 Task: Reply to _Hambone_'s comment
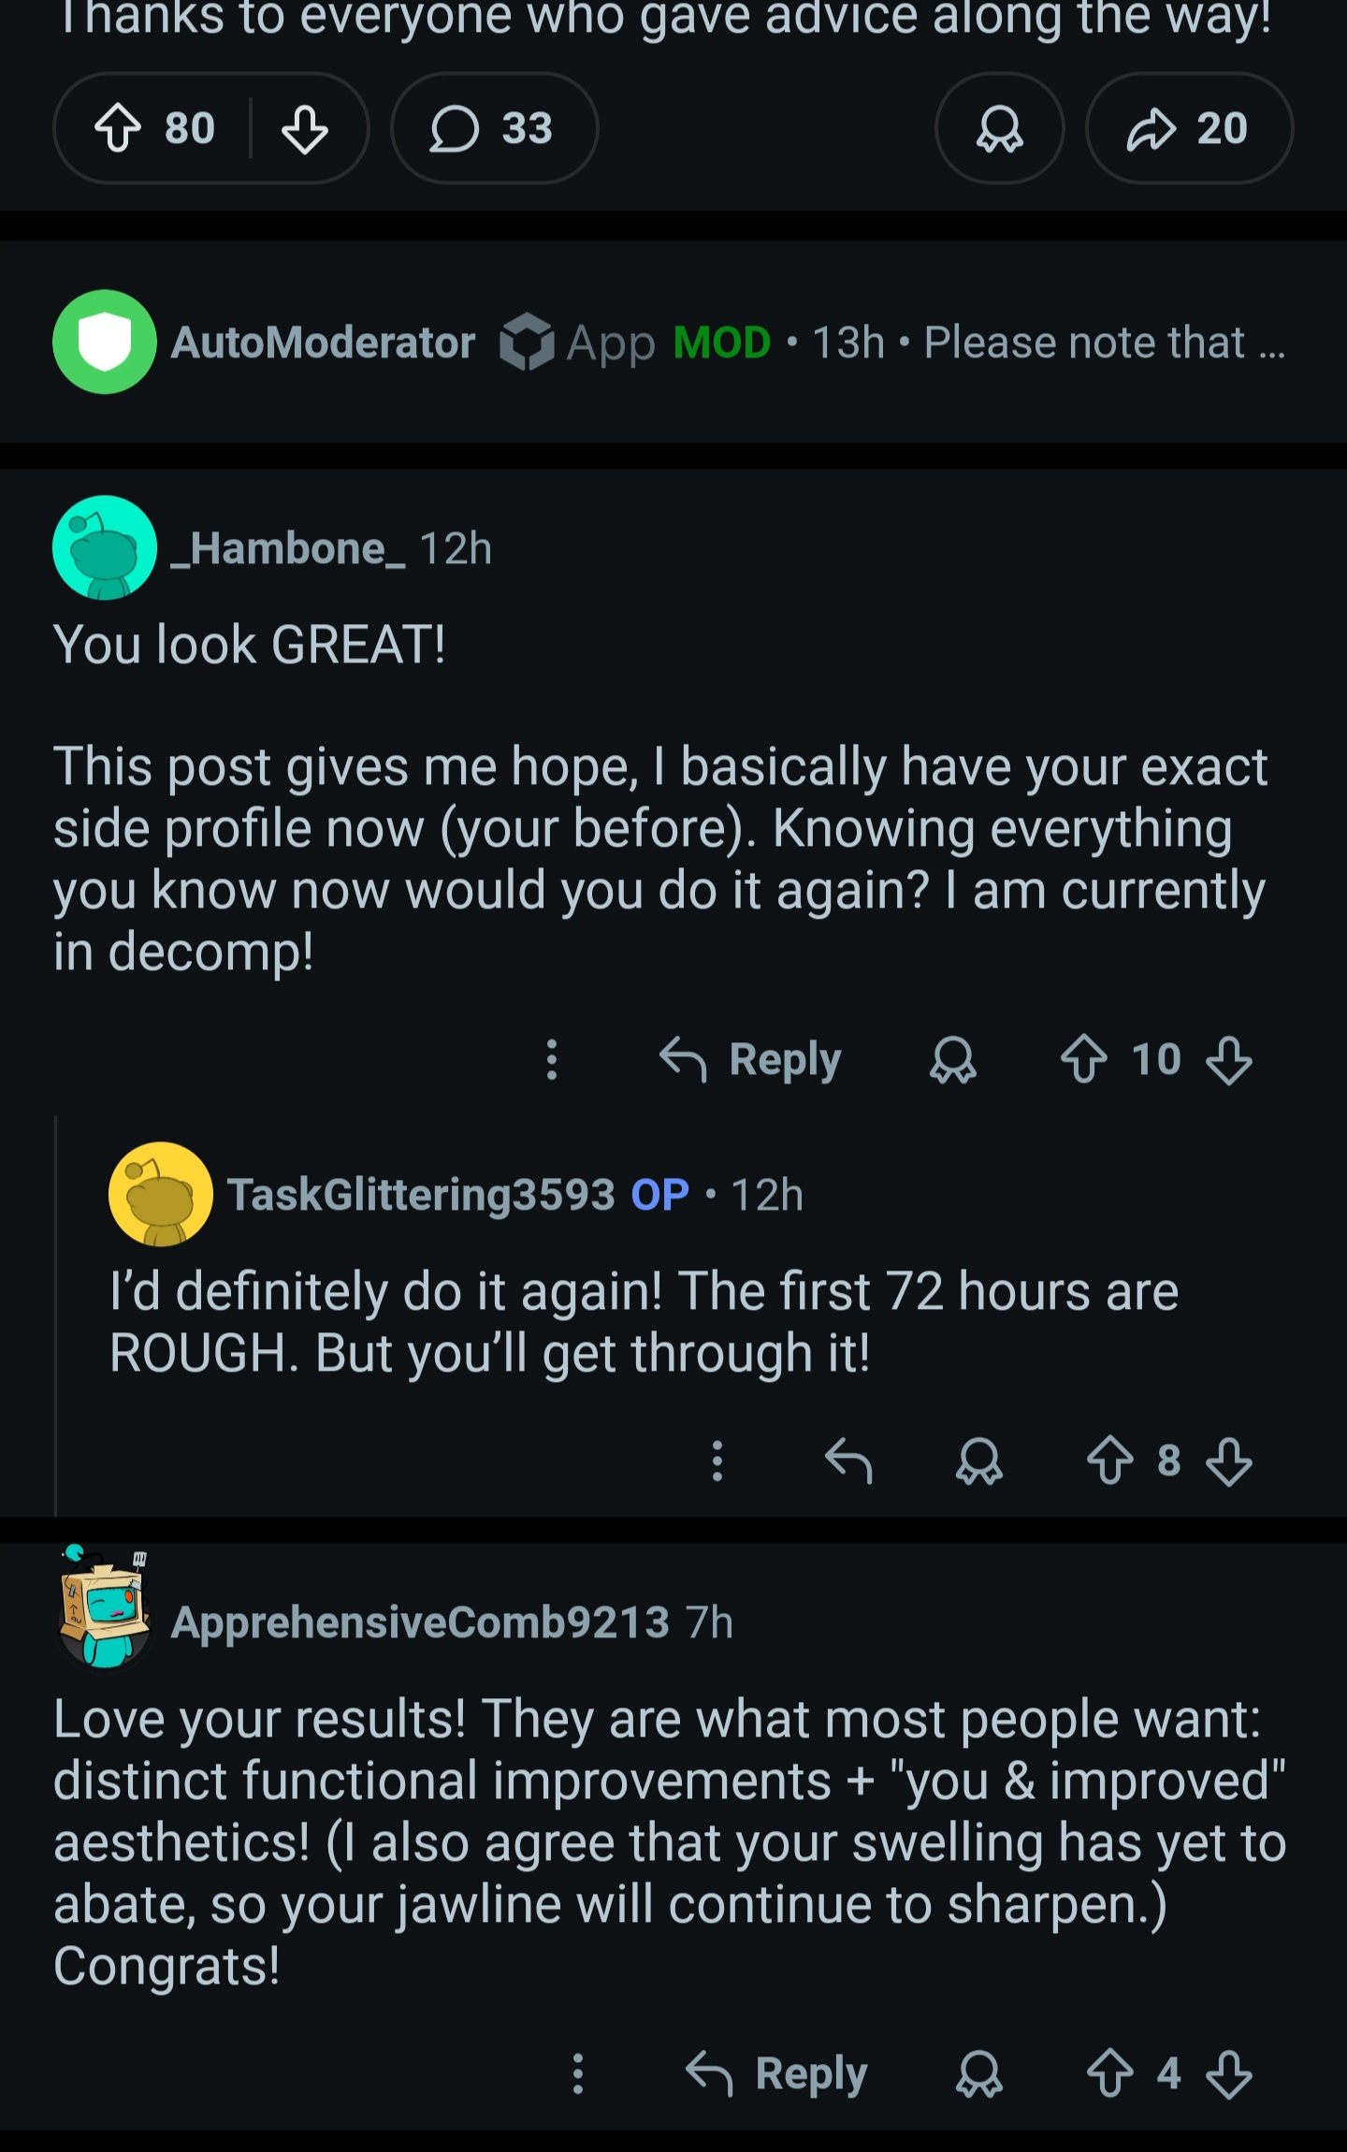750,1059
